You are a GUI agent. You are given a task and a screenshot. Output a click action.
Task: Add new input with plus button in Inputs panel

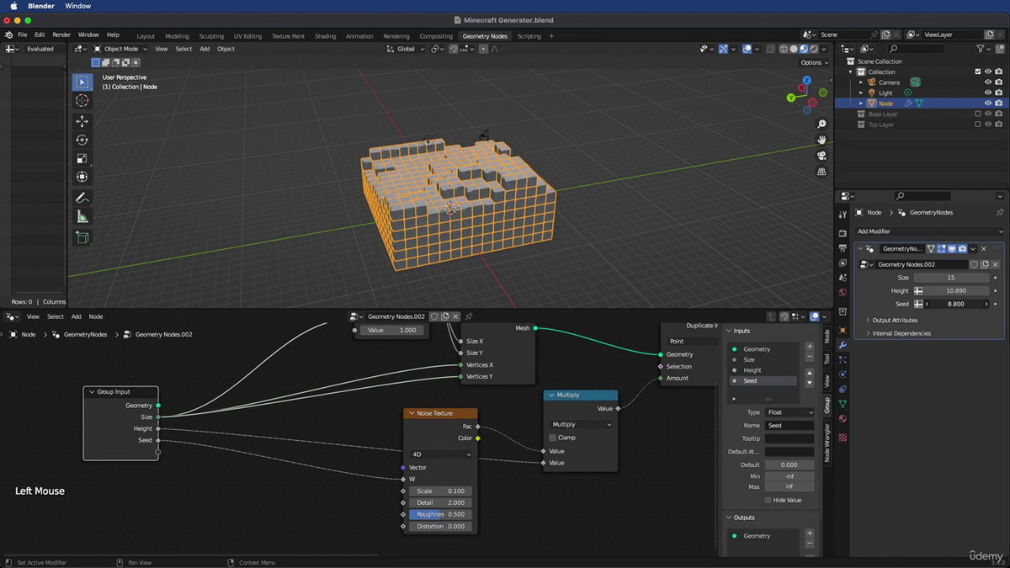point(810,347)
